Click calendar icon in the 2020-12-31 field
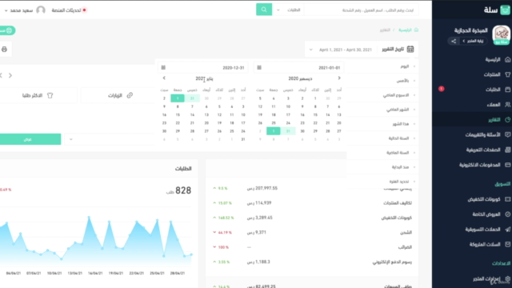This screenshot has width=512, height=288. coord(163,67)
